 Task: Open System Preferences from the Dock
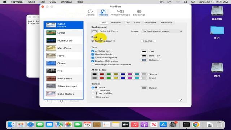coord(173,125)
